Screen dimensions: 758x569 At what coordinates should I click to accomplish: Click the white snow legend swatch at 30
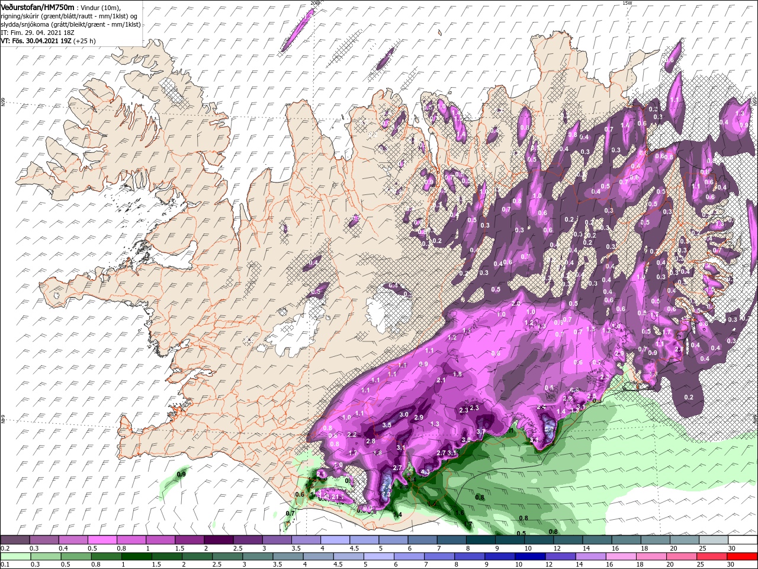743,540
